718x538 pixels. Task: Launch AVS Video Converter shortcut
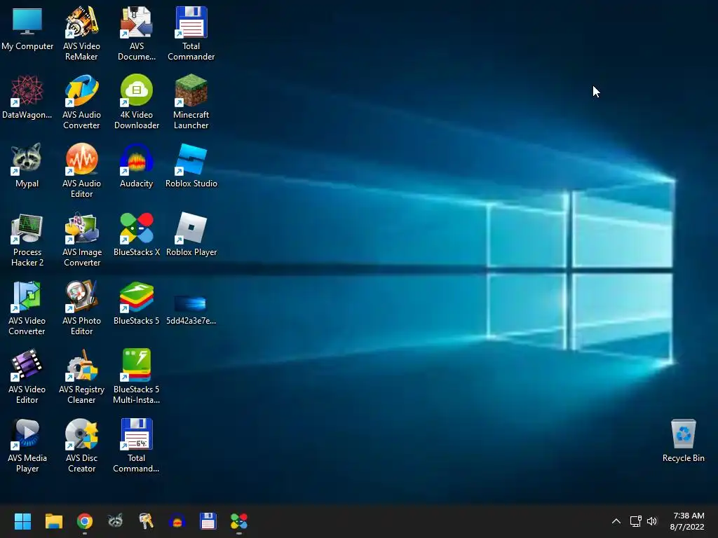(27, 308)
